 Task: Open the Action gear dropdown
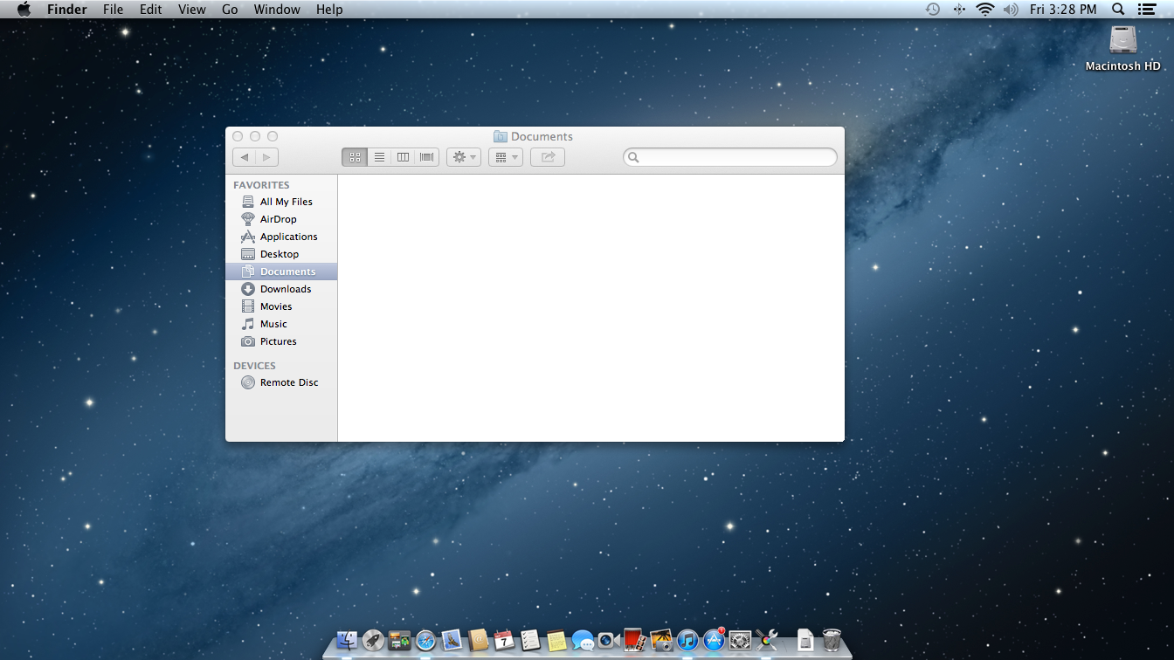[x=464, y=157]
